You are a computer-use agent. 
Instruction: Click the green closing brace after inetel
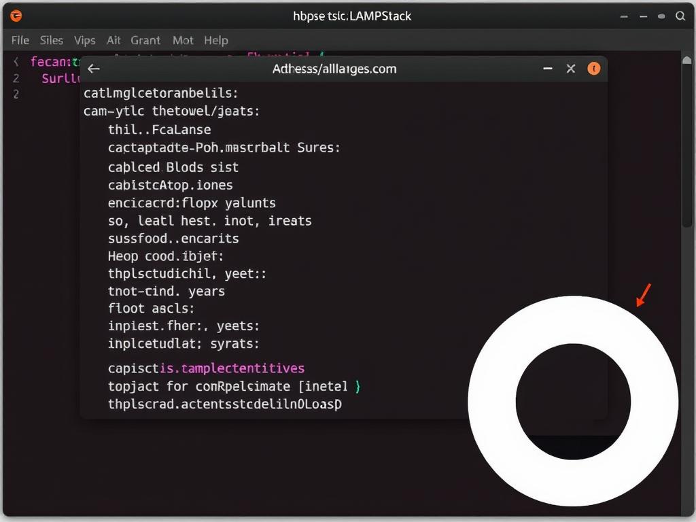coord(358,386)
